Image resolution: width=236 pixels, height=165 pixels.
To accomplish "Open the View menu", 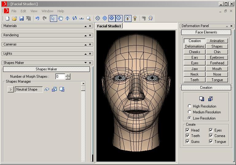I will (34, 11).
